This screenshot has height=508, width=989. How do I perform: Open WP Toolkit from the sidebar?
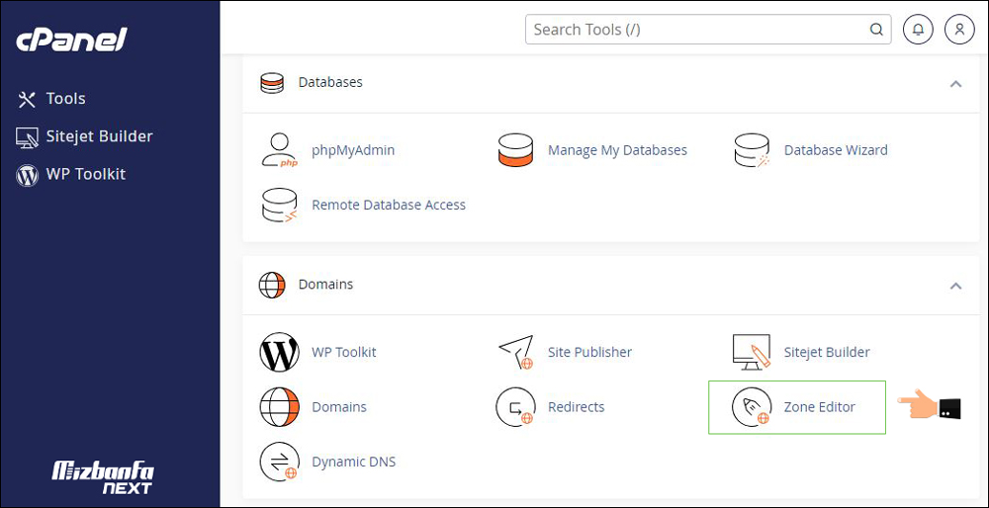[86, 174]
